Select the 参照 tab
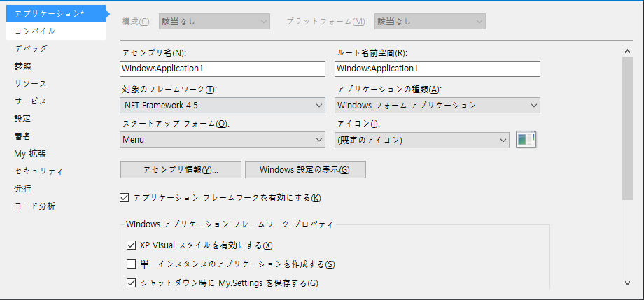 [x=23, y=66]
